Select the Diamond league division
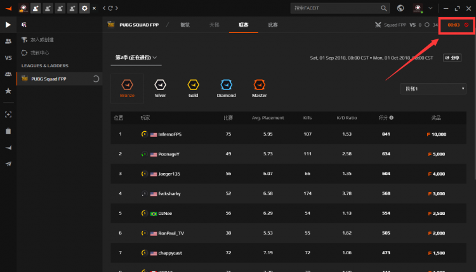Screen dimensions: 476x272 coord(226,89)
